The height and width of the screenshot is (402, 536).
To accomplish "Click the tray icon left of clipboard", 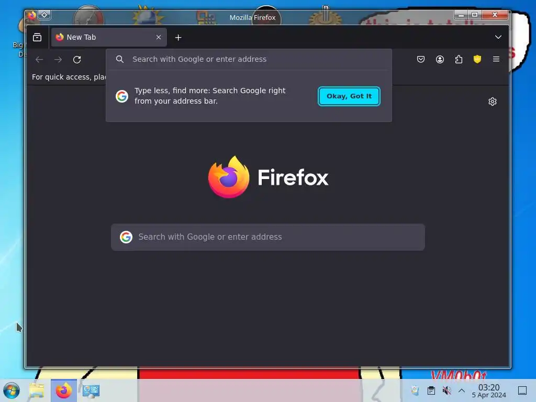I will click(415, 390).
